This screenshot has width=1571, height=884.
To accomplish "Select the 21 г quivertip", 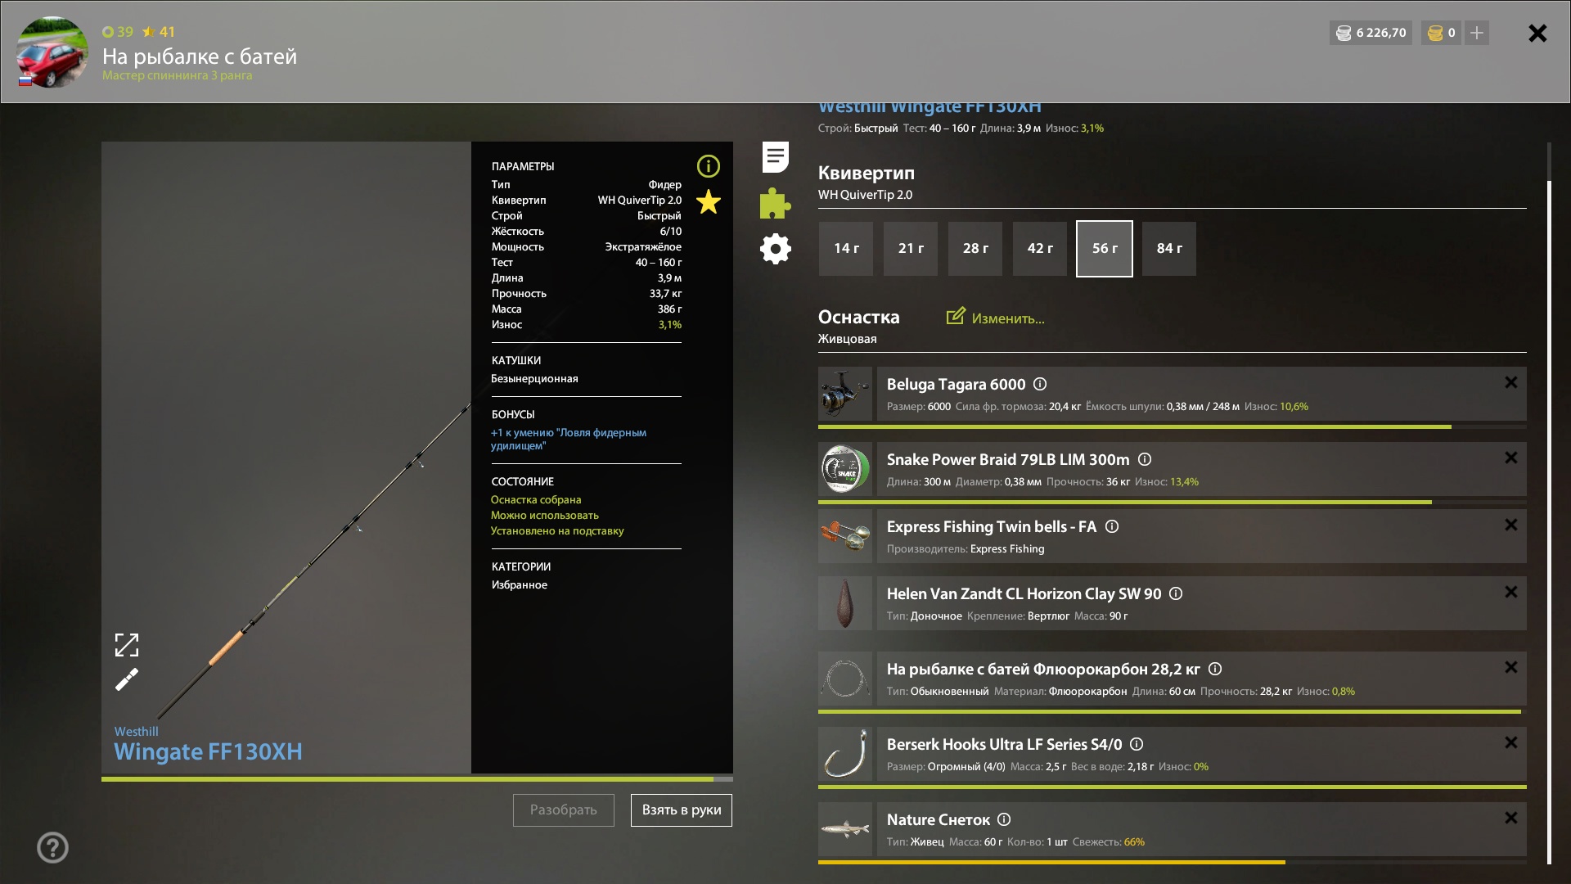I will coord(911,248).
